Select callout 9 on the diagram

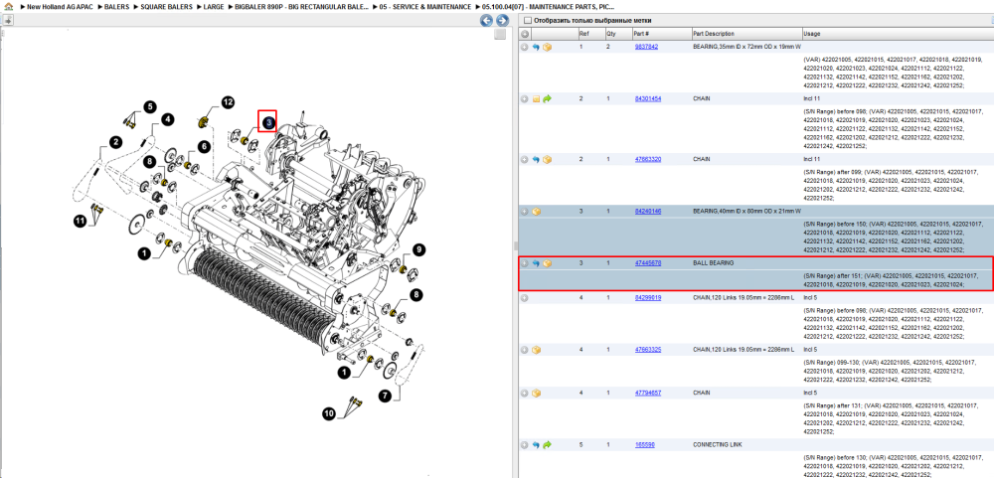click(418, 249)
